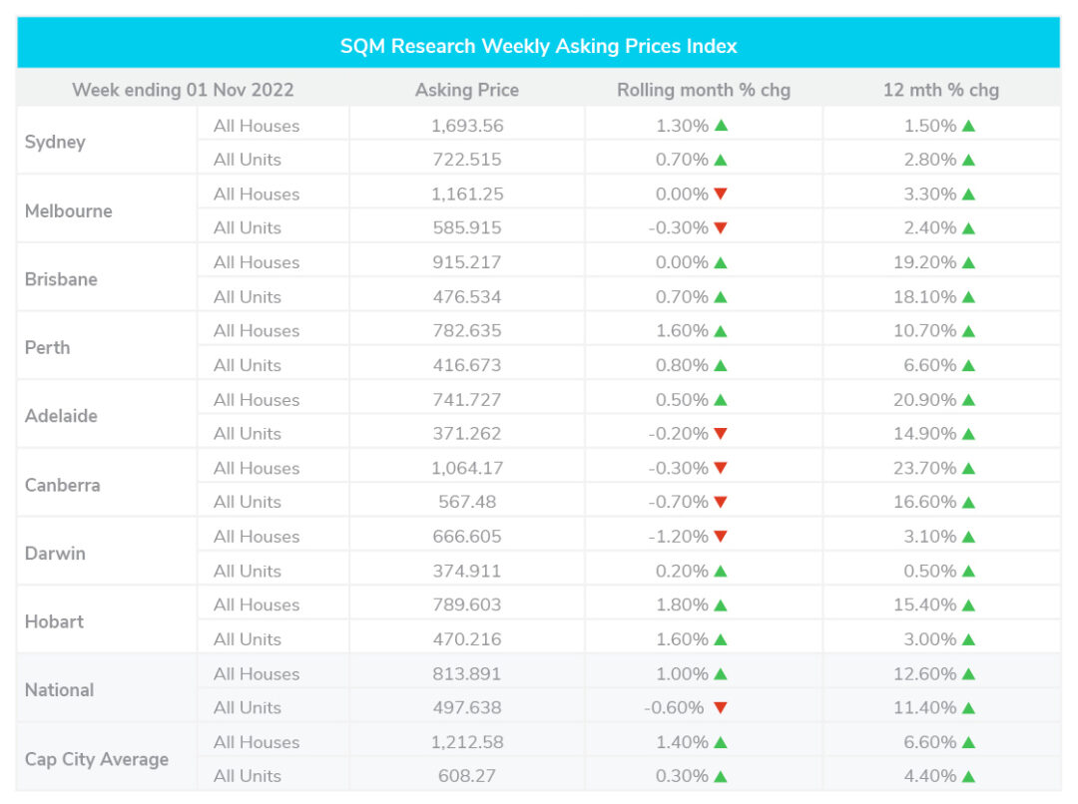
Task: Click the green arrow next to Canberra houses 23.70%
Action: [968, 468]
